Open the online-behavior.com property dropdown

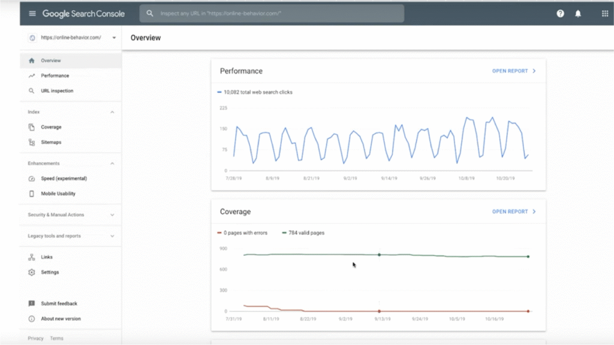point(114,38)
